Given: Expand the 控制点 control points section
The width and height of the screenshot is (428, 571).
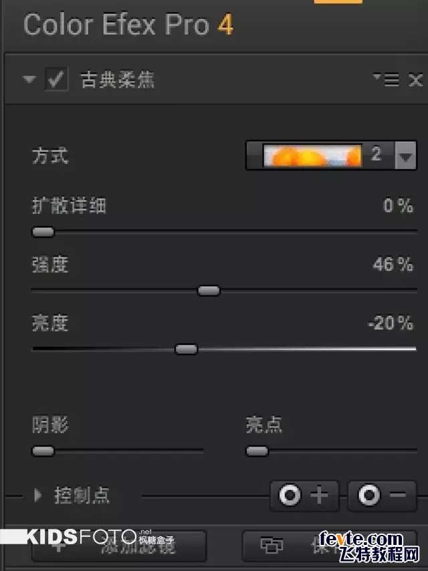Looking at the screenshot, I should pos(37,495).
